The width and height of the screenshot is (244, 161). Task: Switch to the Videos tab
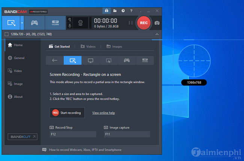point(88,47)
